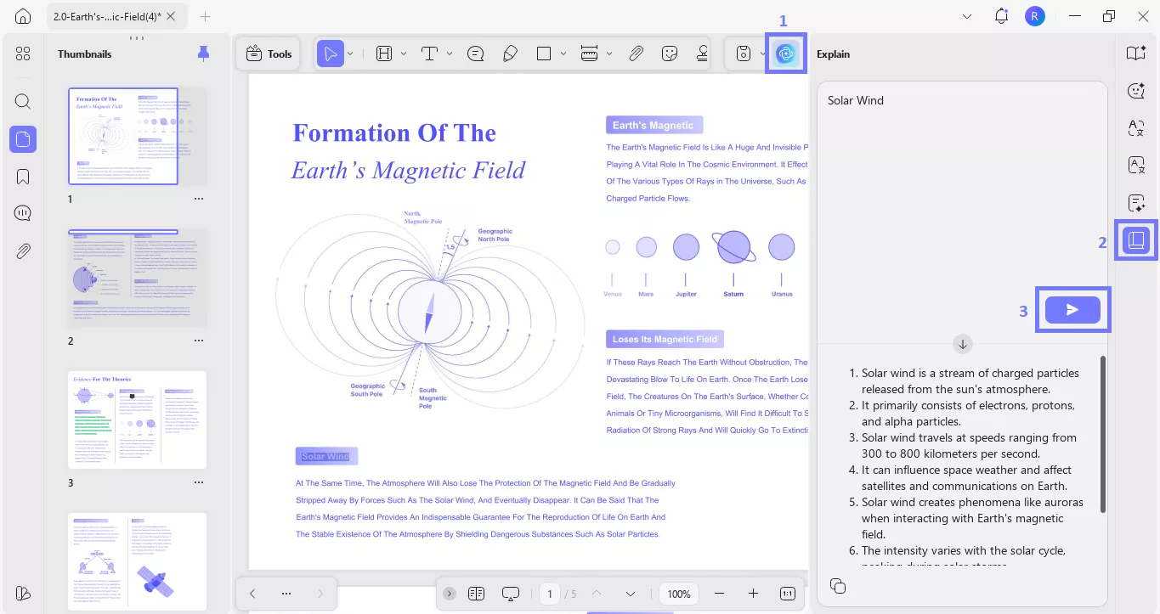Choose the paperclip attachment tool in toolbar
The height and width of the screenshot is (614, 1160).
pyautogui.click(x=636, y=54)
